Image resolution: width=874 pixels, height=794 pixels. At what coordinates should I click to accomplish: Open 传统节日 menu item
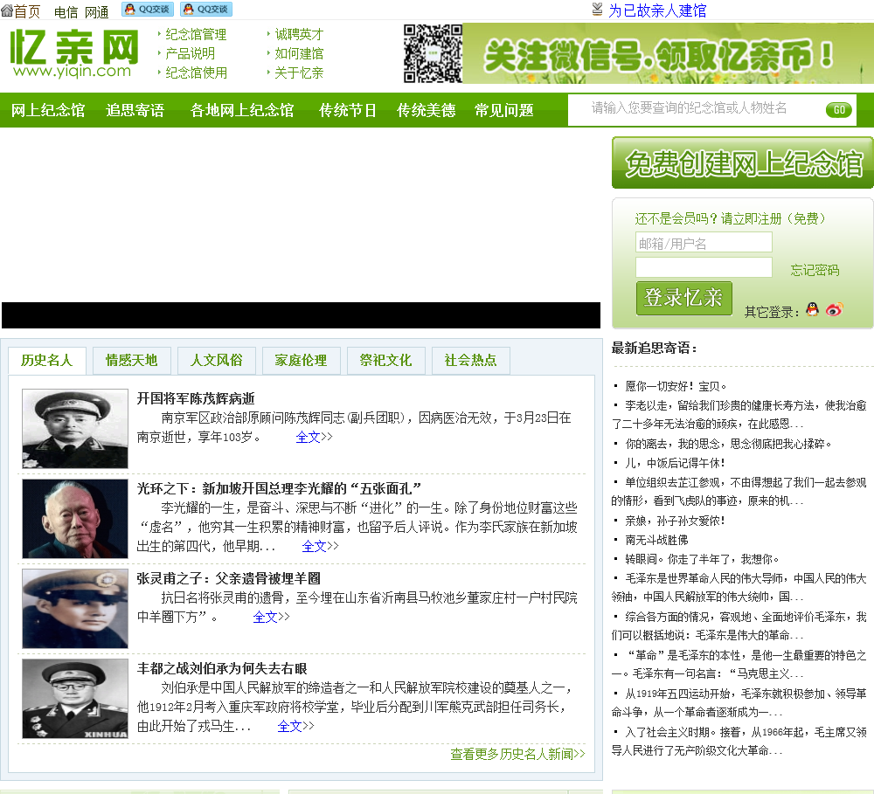coord(348,110)
